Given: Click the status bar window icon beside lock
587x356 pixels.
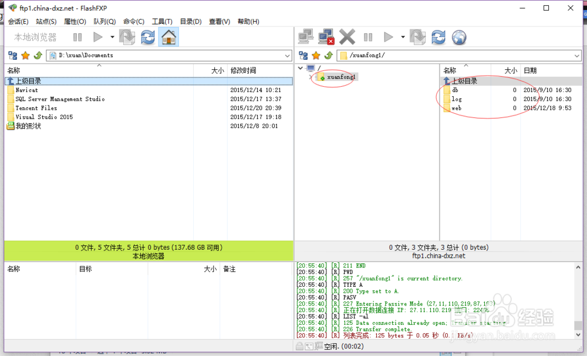Looking at the screenshot, I should 309,346.
